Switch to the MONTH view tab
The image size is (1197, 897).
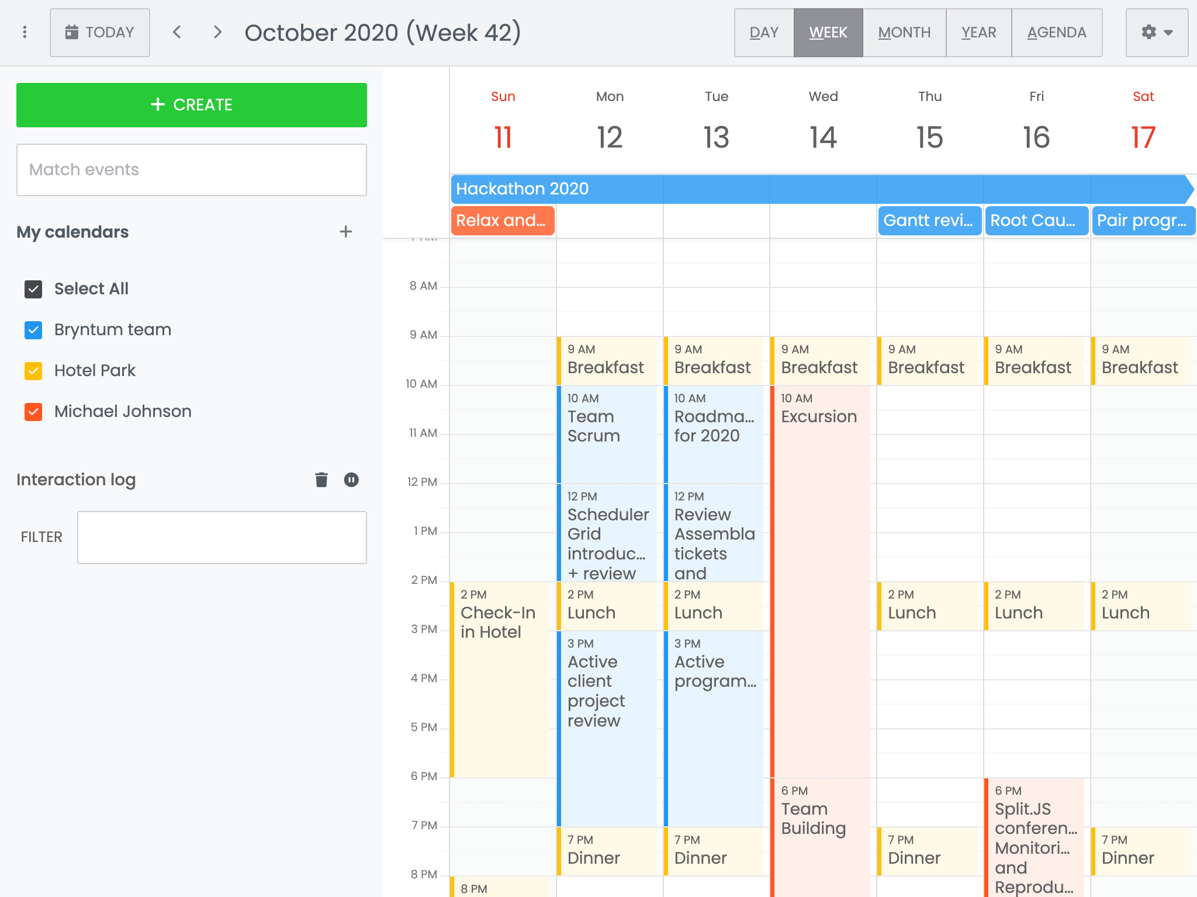pos(904,32)
